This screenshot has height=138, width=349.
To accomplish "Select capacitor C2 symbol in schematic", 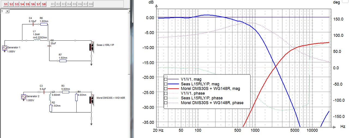I will coord(49,46).
